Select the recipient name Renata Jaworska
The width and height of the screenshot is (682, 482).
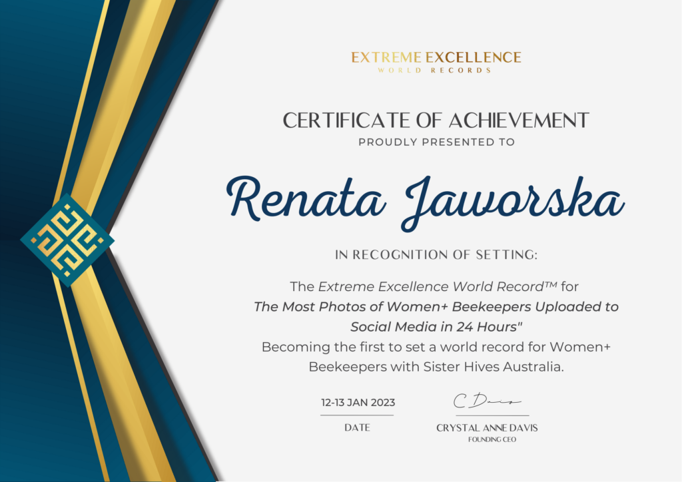click(426, 198)
